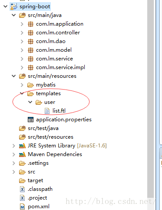
Task: Select the templates folder name
Action: coord(48,93)
